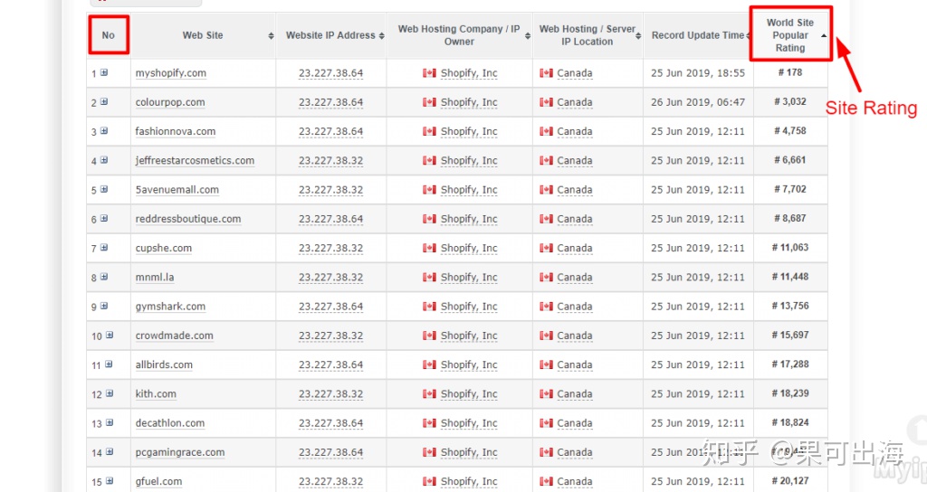
Task: Open decathlon.com link
Action: pos(170,423)
